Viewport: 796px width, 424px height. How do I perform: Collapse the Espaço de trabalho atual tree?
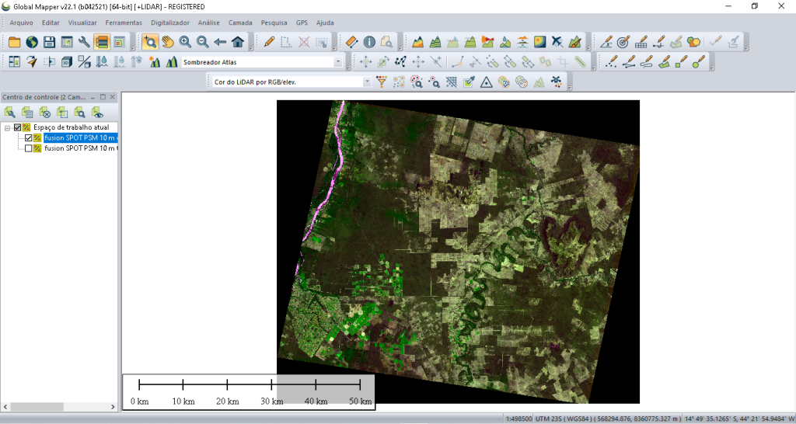coord(7,127)
